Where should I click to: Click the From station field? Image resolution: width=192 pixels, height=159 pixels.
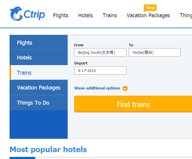point(100,52)
